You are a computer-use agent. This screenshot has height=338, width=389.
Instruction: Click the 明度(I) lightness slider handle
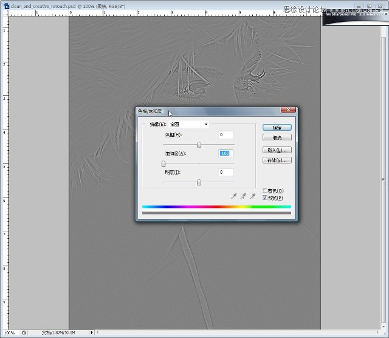pyautogui.click(x=199, y=182)
